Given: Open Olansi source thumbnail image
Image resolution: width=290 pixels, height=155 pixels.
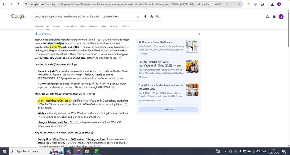Looking at the screenshot, I should pyautogui.click(x=192, y=47).
